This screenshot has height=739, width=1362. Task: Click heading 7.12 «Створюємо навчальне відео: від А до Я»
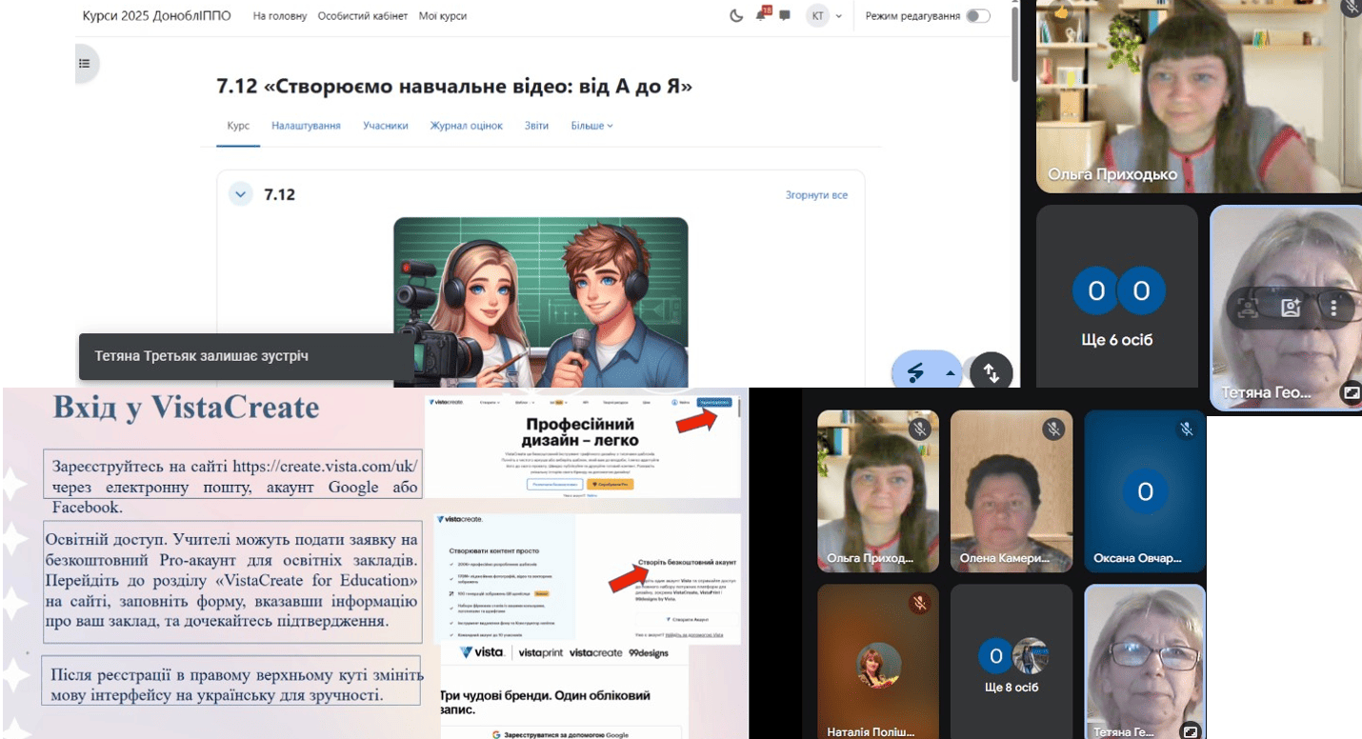454,87
